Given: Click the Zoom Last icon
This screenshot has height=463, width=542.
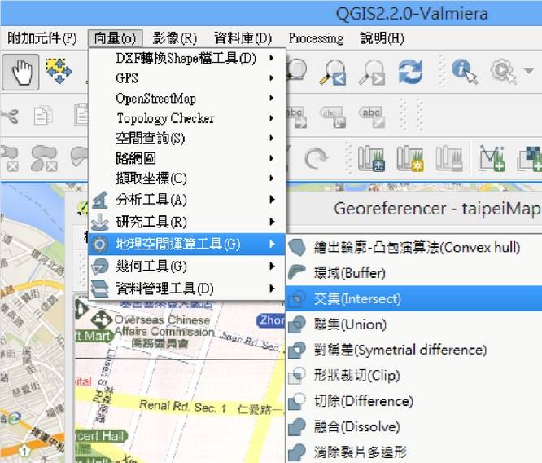Looking at the screenshot, I should (333, 72).
